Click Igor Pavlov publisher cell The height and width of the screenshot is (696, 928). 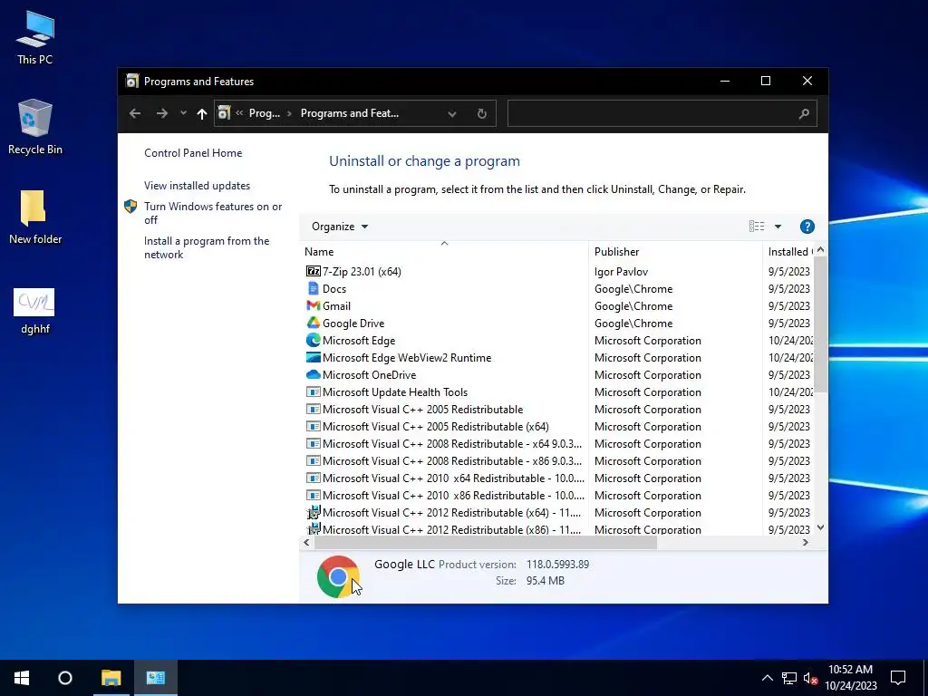click(621, 271)
